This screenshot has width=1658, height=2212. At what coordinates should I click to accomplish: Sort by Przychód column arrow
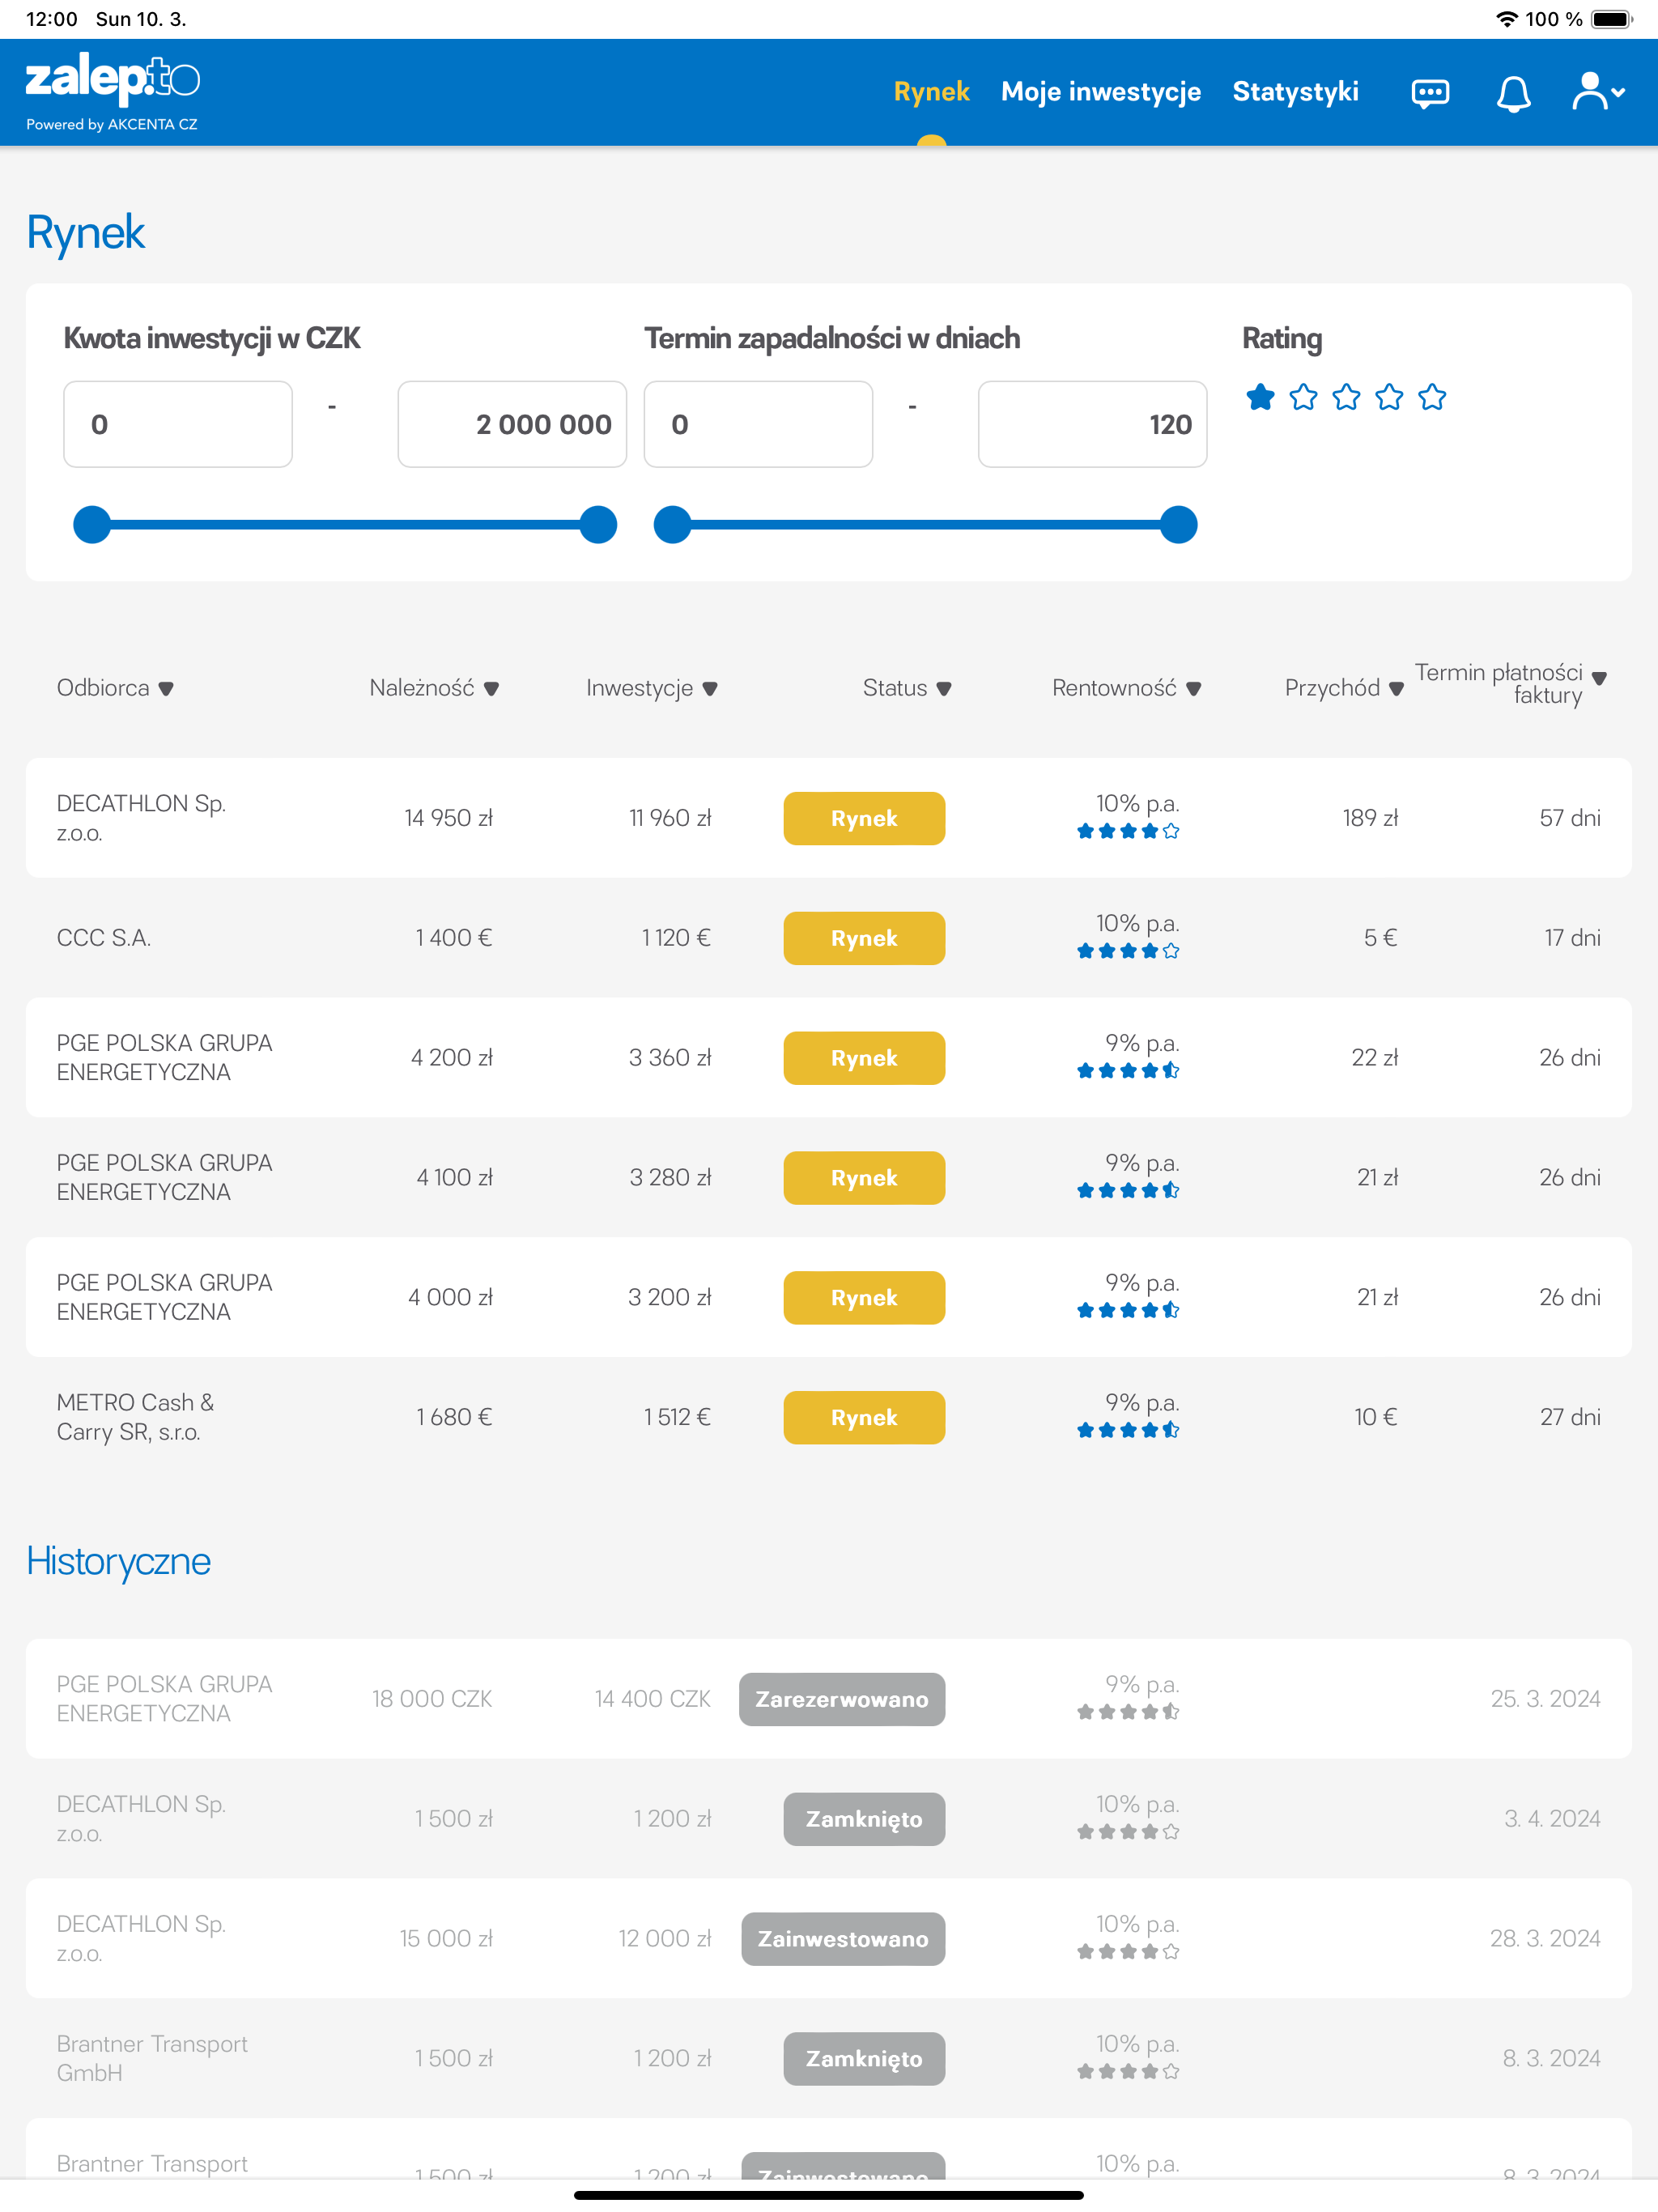[1396, 689]
